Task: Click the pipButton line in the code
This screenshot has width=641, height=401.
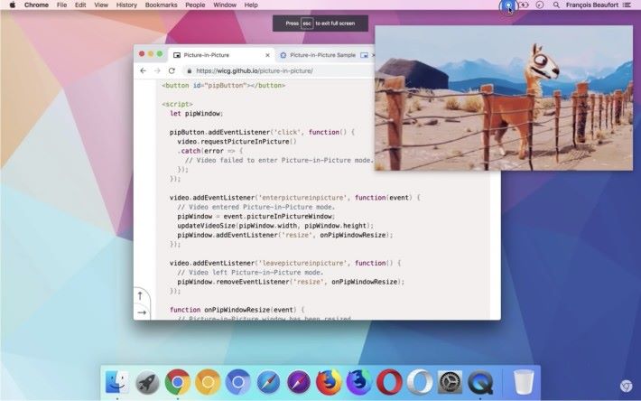Action: [x=223, y=86]
